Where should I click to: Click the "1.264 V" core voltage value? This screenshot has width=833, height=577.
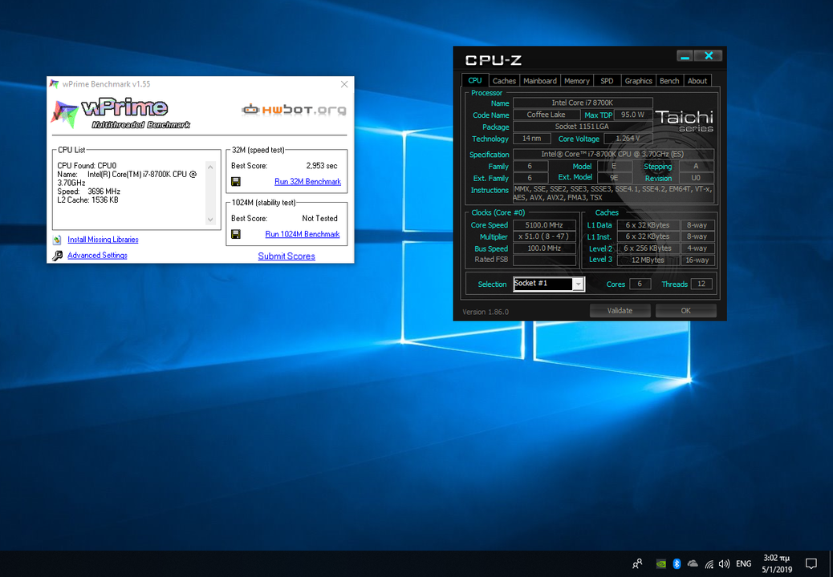click(628, 139)
